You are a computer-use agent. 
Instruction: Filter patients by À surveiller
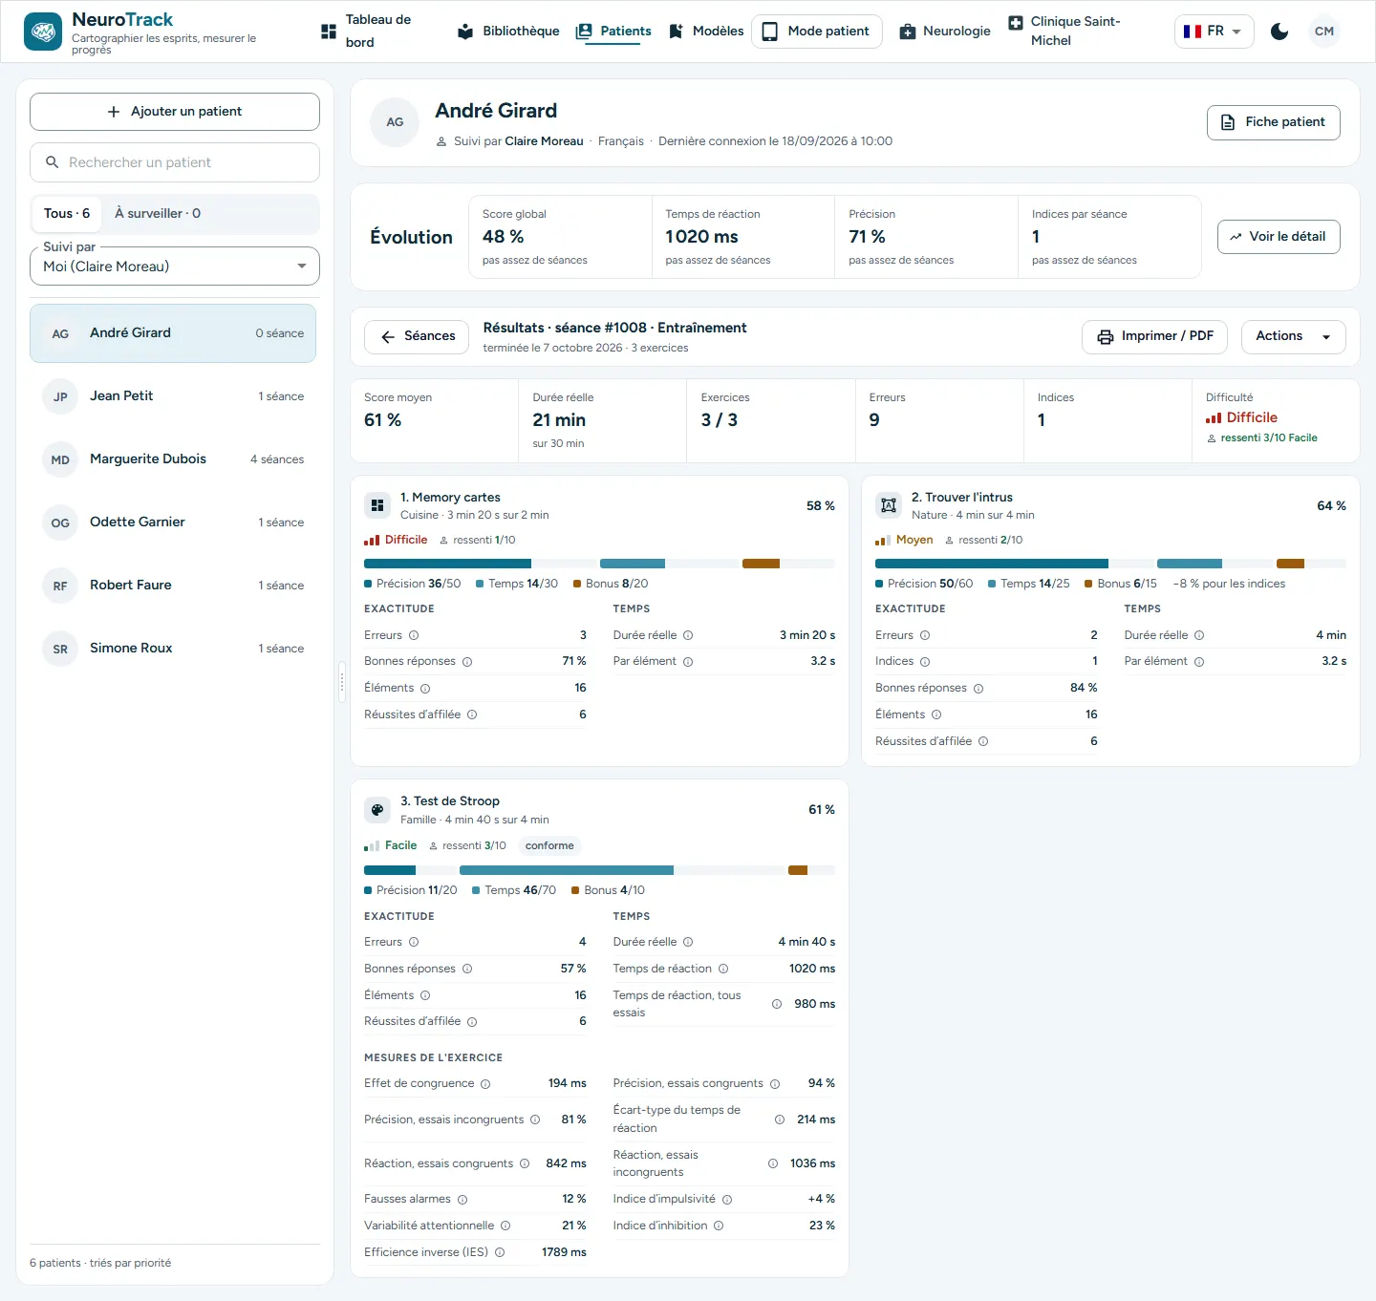click(158, 214)
